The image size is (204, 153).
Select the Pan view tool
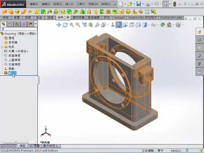59,25
